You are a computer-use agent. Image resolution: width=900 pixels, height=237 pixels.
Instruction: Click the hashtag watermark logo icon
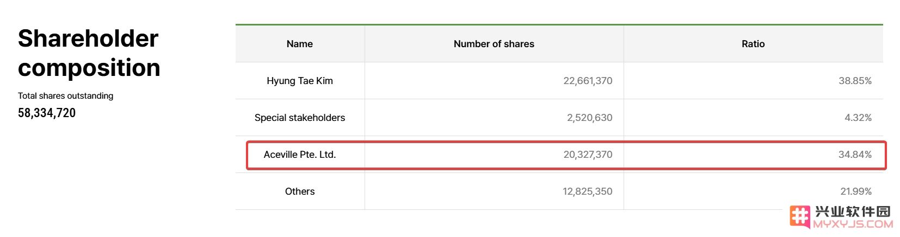[799, 217]
